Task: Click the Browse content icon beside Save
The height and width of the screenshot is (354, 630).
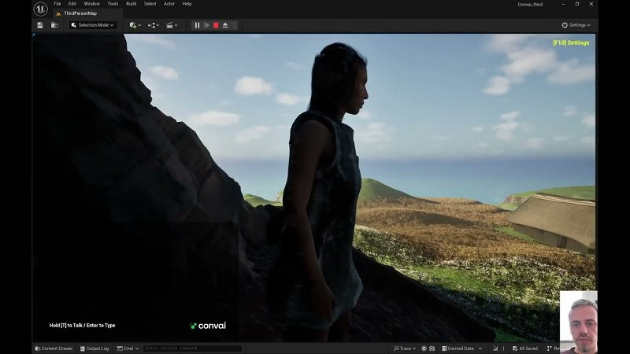Action: click(x=54, y=25)
